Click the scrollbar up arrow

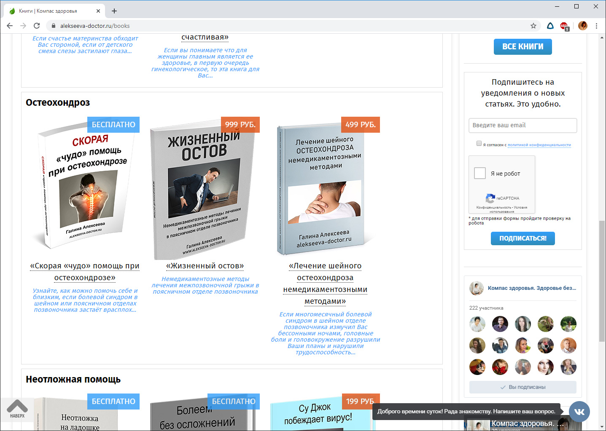click(x=602, y=38)
